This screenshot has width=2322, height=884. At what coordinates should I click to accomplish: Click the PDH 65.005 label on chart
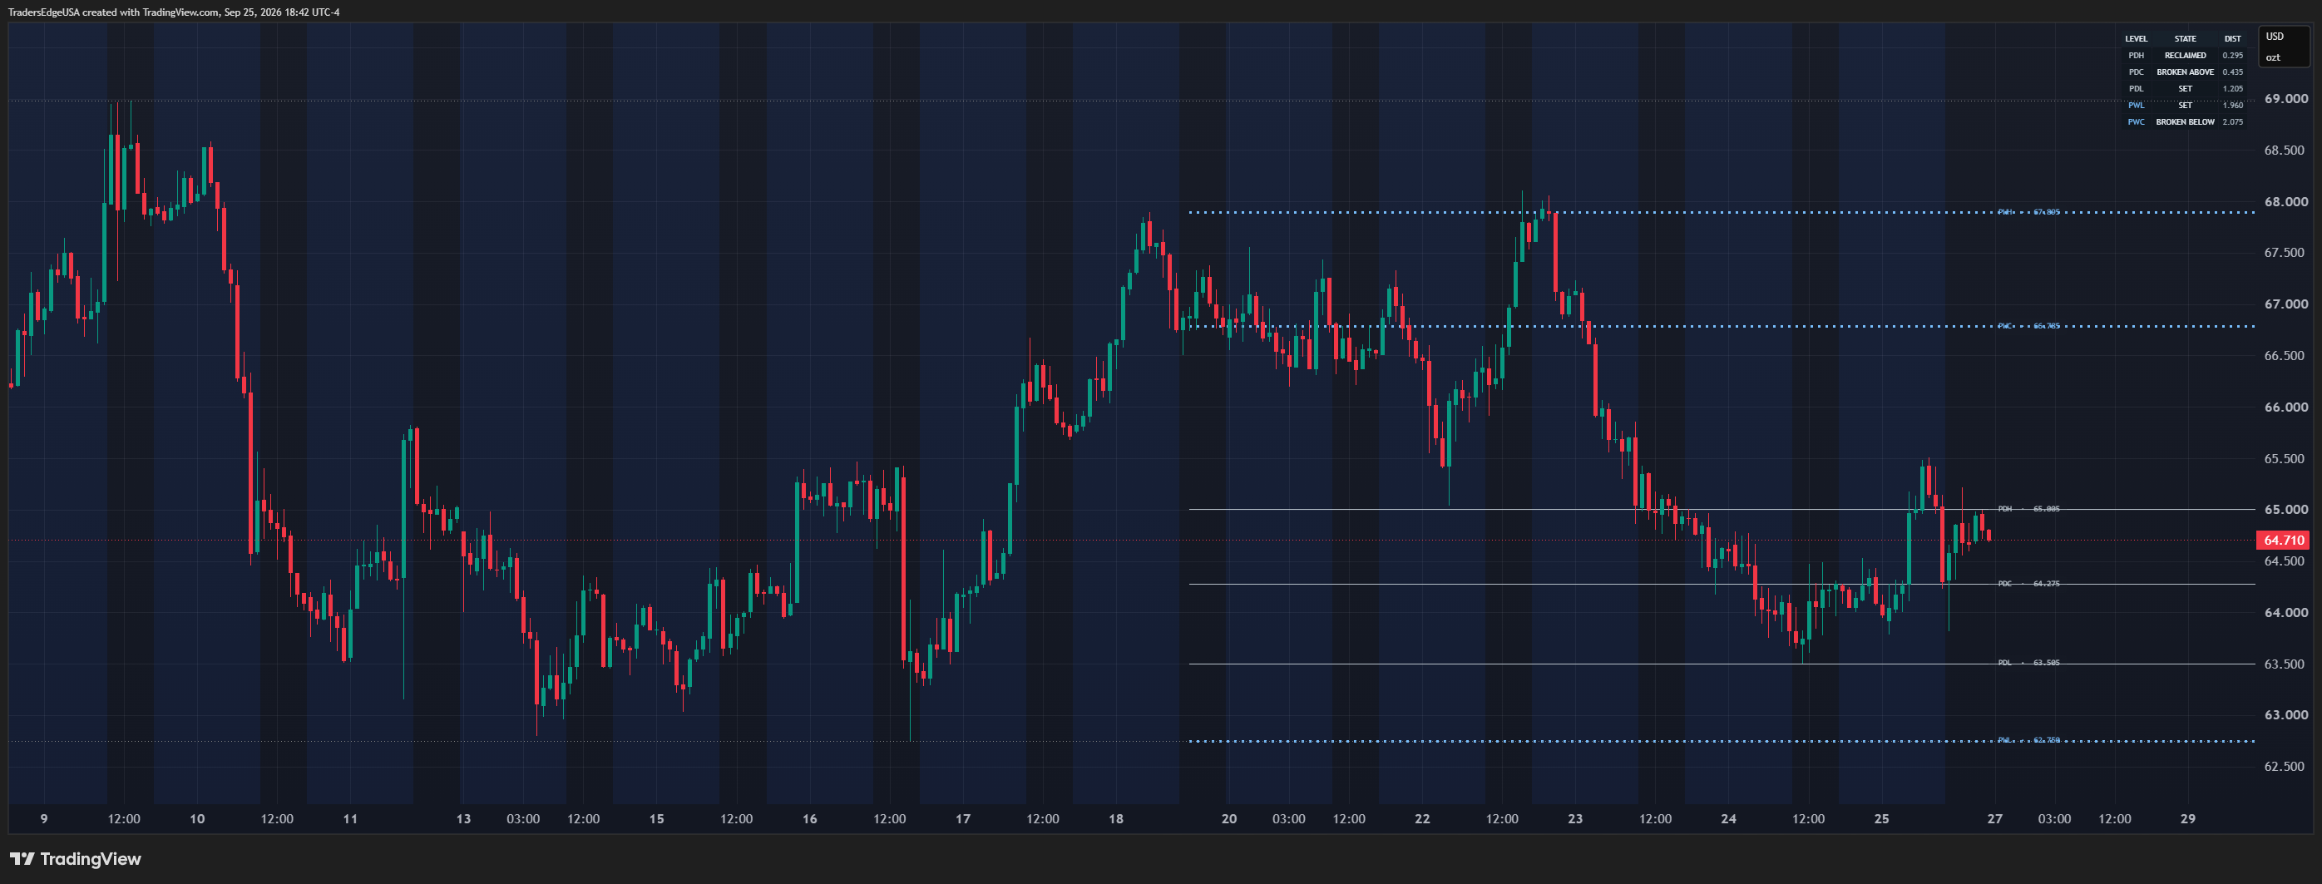[x=2028, y=509]
